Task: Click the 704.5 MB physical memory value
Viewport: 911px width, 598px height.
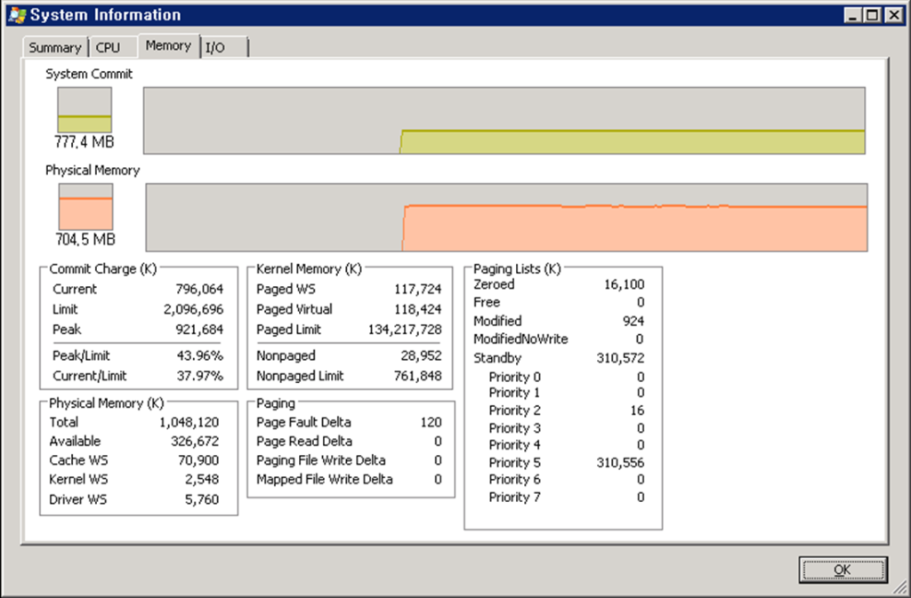Action: pyautogui.click(x=85, y=240)
